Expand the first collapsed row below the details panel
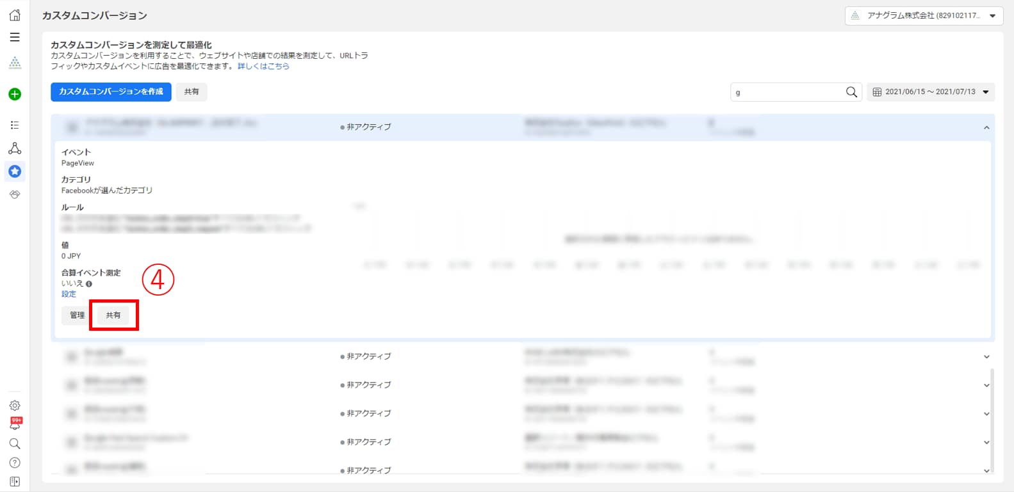 (986, 357)
